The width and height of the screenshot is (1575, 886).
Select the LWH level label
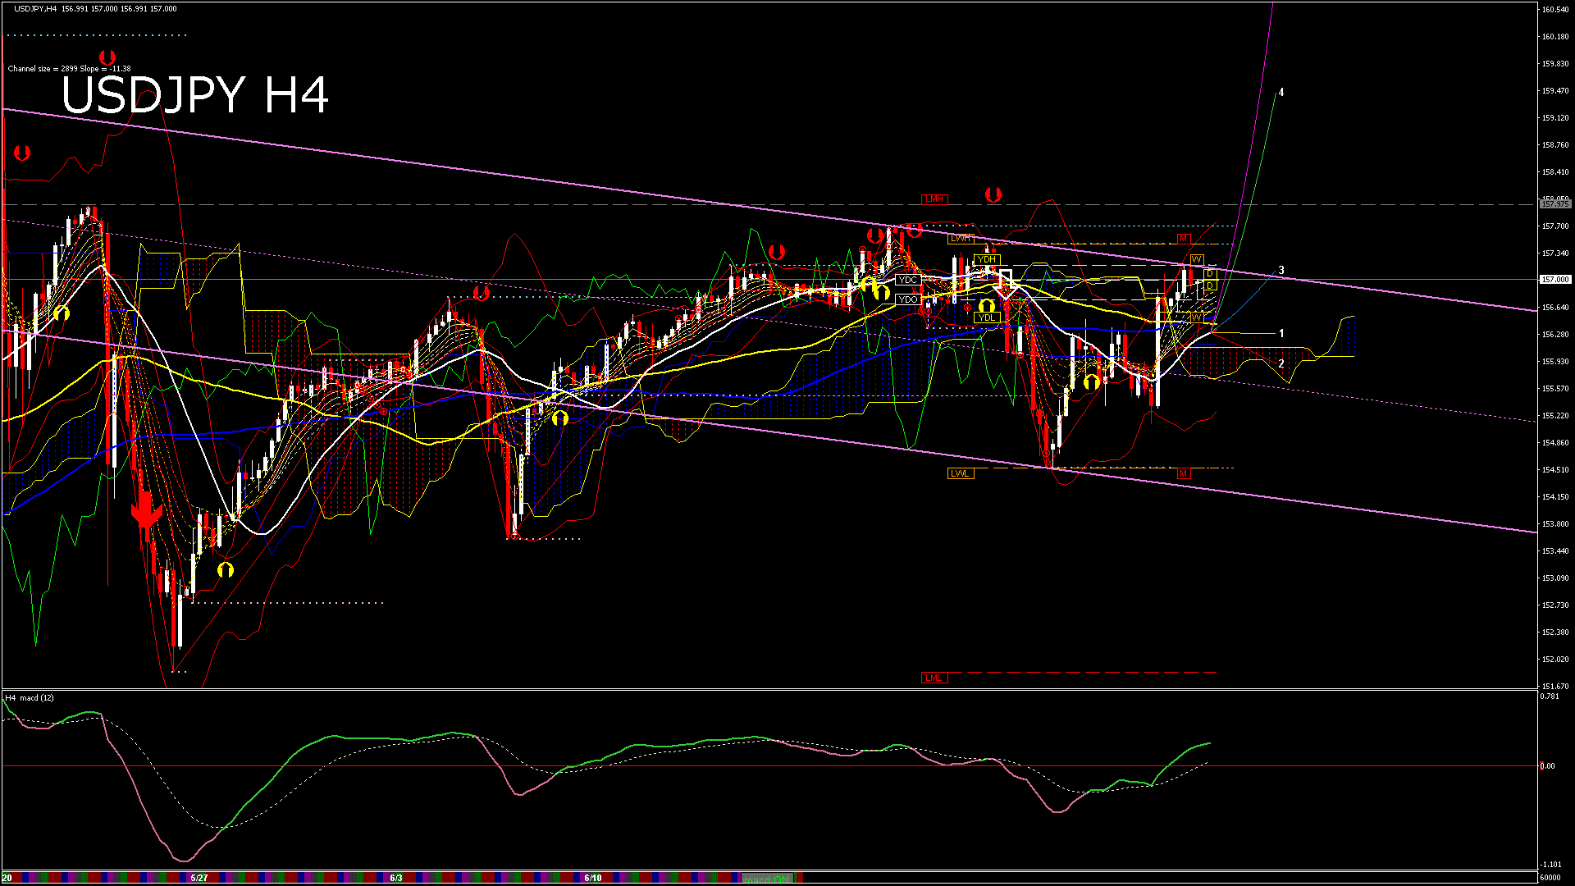tap(961, 239)
